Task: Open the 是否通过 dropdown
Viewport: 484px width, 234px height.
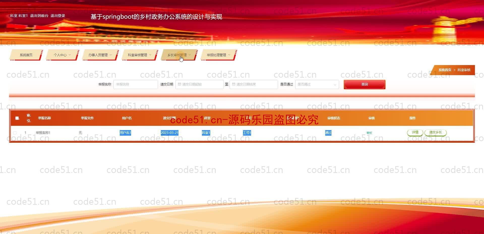Action: 317,84
